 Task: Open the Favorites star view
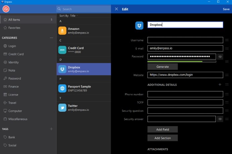coord(14,28)
